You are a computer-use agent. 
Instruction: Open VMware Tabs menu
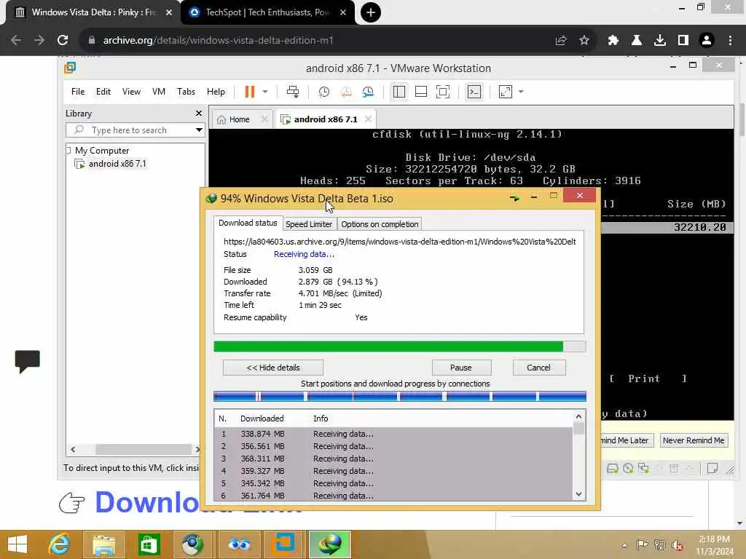click(x=186, y=92)
